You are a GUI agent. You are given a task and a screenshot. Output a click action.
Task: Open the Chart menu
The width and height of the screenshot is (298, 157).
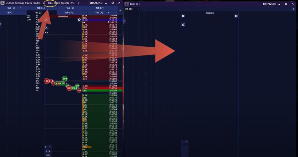(x=57, y=3)
